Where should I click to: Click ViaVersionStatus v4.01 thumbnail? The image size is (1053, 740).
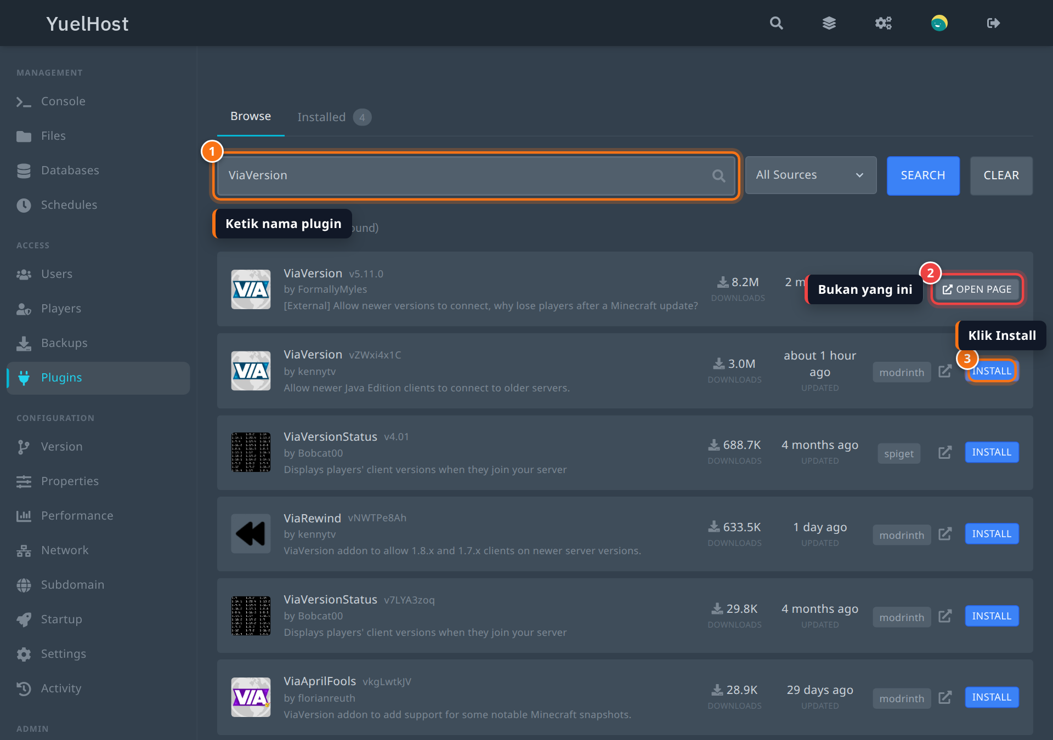pyautogui.click(x=251, y=452)
